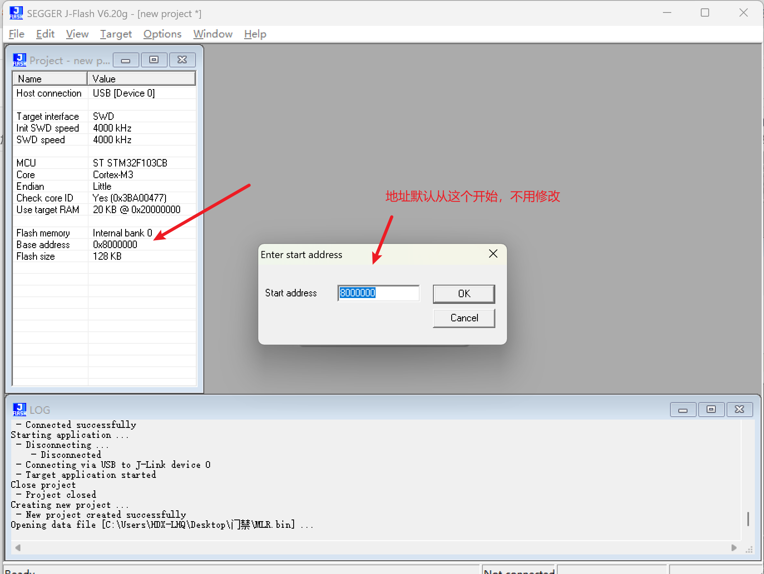Select 'USB [Device 0]' value
The image size is (764, 574).
(x=124, y=93)
